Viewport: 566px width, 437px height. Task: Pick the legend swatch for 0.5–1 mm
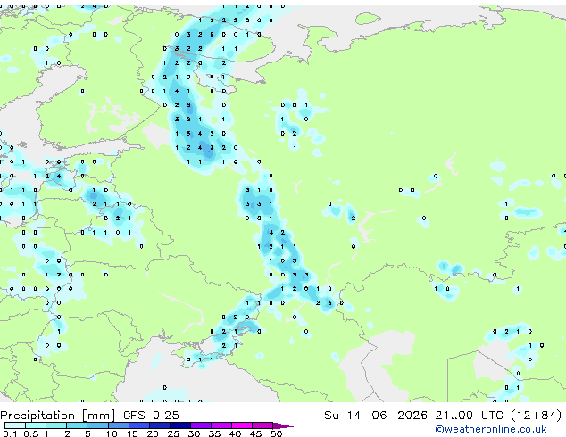click(x=36, y=425)
